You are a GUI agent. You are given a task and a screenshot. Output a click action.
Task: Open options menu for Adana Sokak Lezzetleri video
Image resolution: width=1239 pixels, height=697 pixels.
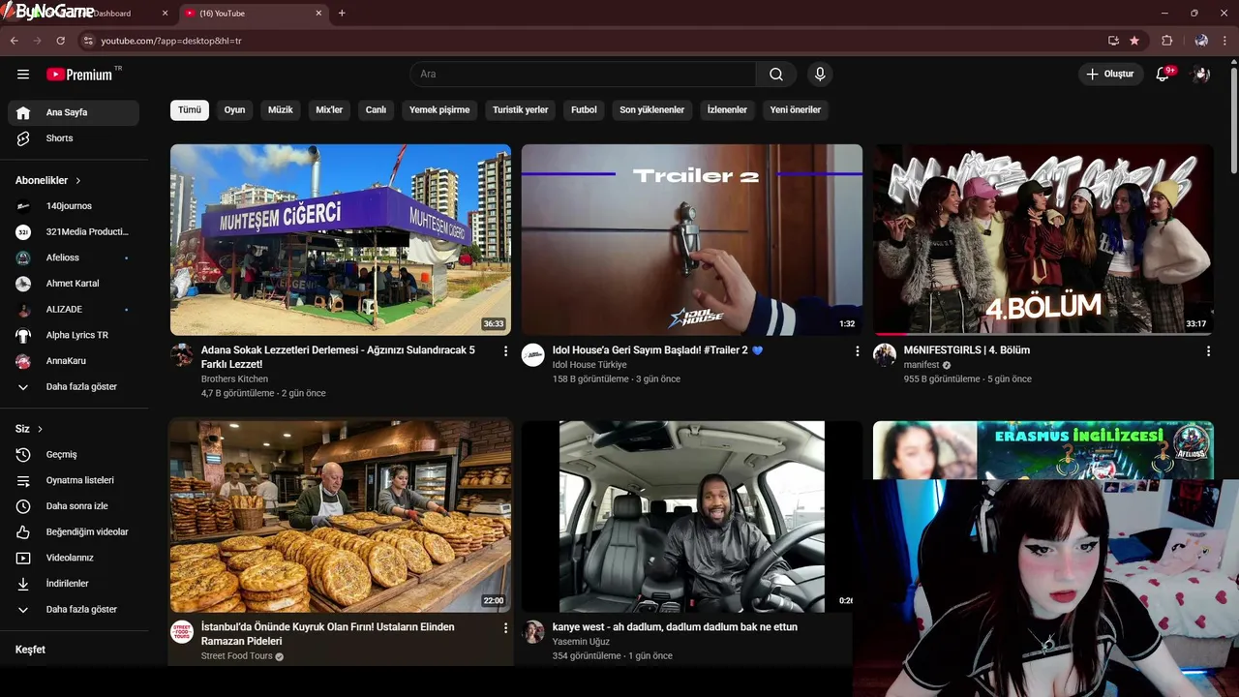point(505,351)
